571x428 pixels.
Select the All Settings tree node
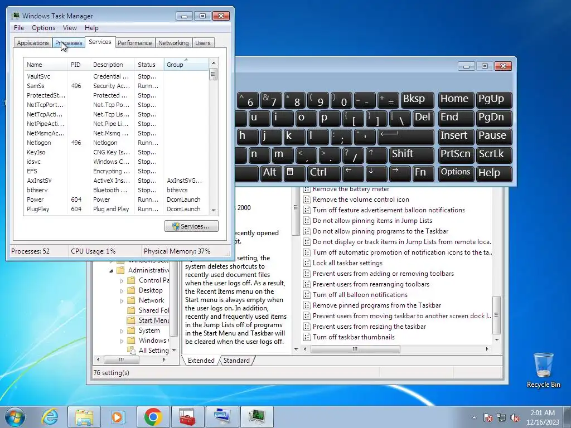(x=153, y=350)
